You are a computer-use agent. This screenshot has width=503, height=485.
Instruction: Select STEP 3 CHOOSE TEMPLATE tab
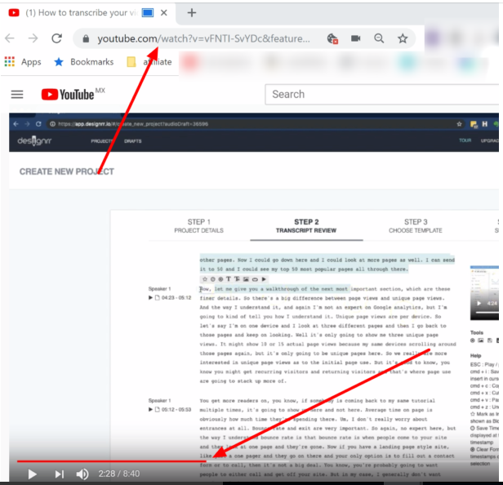pos(416,226)
